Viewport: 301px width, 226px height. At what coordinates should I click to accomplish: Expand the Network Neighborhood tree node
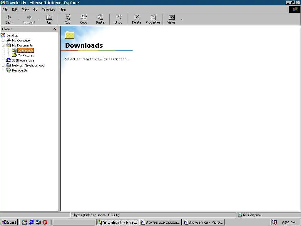3,65
